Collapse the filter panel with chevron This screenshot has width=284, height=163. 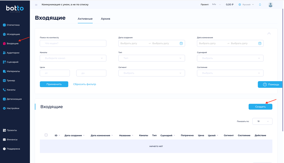tap(269, 34)
